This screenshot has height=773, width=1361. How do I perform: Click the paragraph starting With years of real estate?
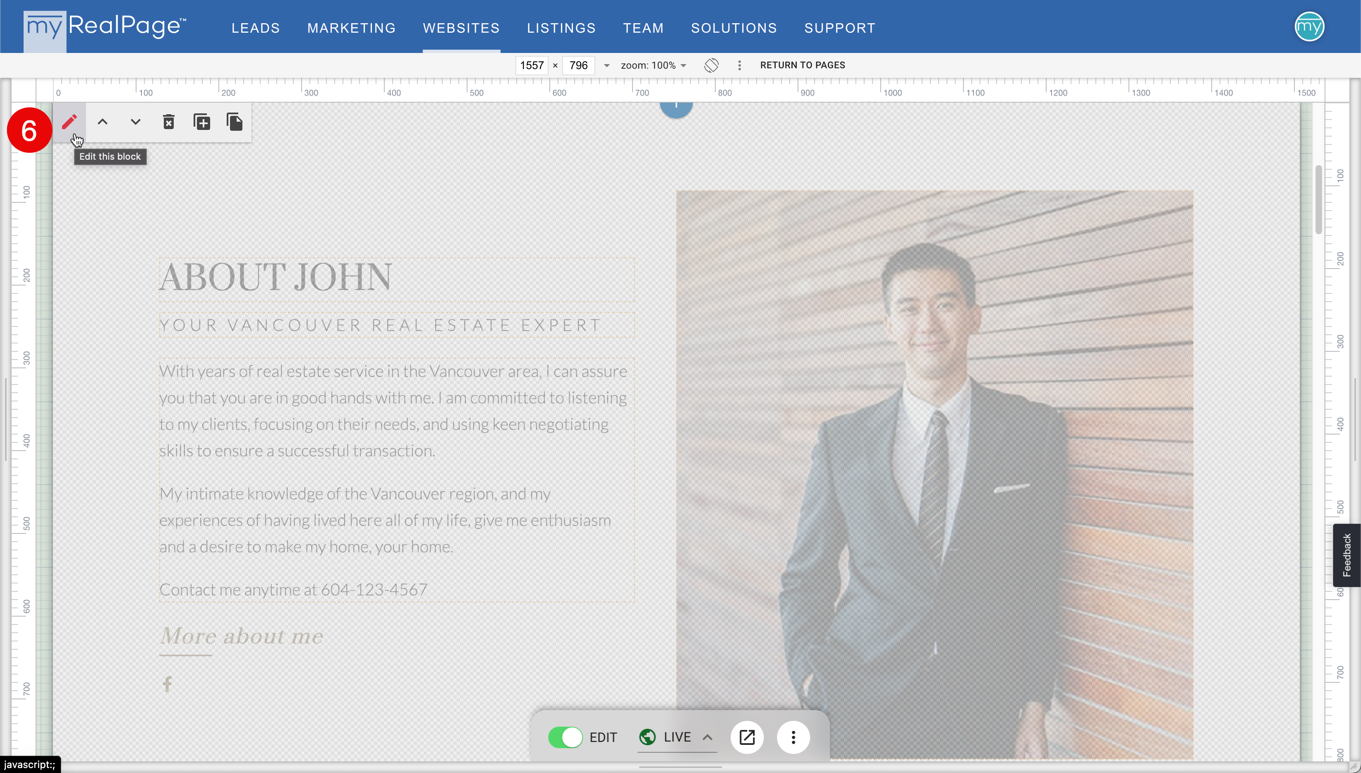pos(393,411)
